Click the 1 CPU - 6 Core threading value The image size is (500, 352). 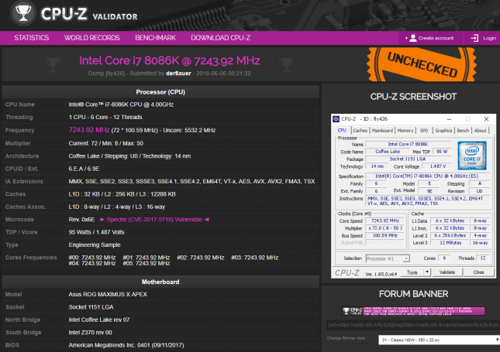point(105,117)
